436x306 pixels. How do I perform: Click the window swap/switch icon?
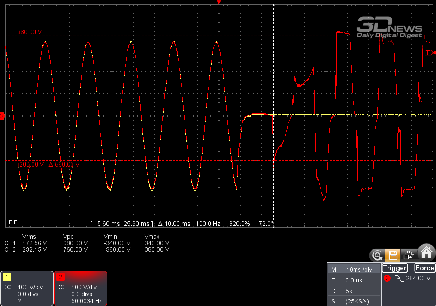(x=409, y=256)
